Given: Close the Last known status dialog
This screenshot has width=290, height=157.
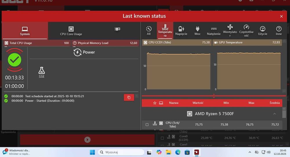Looking at the screenshot, I should pos(281,16).
